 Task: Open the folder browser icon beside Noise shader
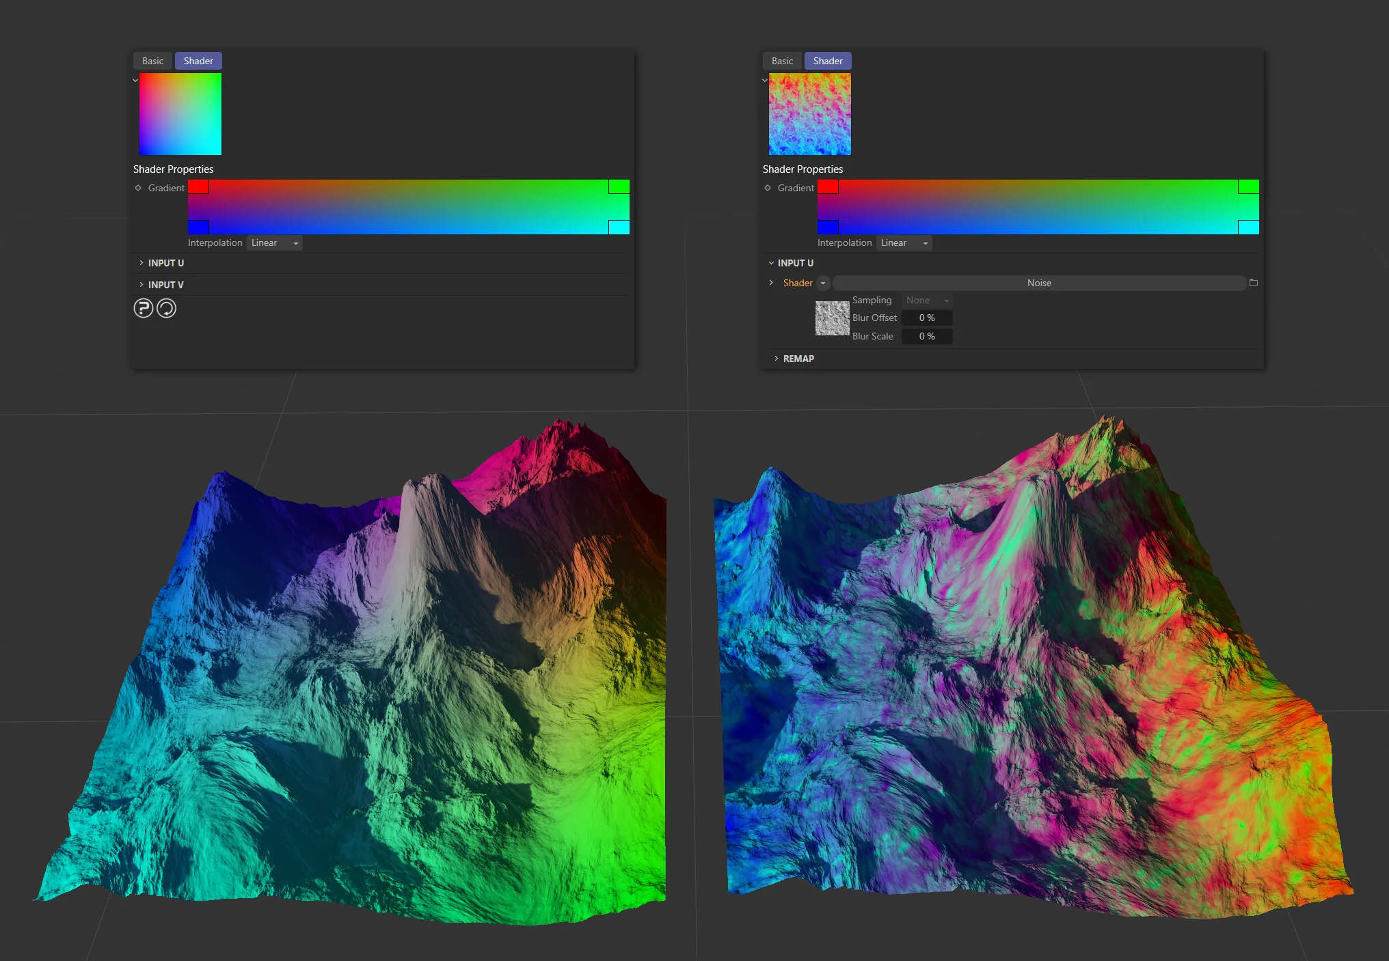(x=1254, y=283)
